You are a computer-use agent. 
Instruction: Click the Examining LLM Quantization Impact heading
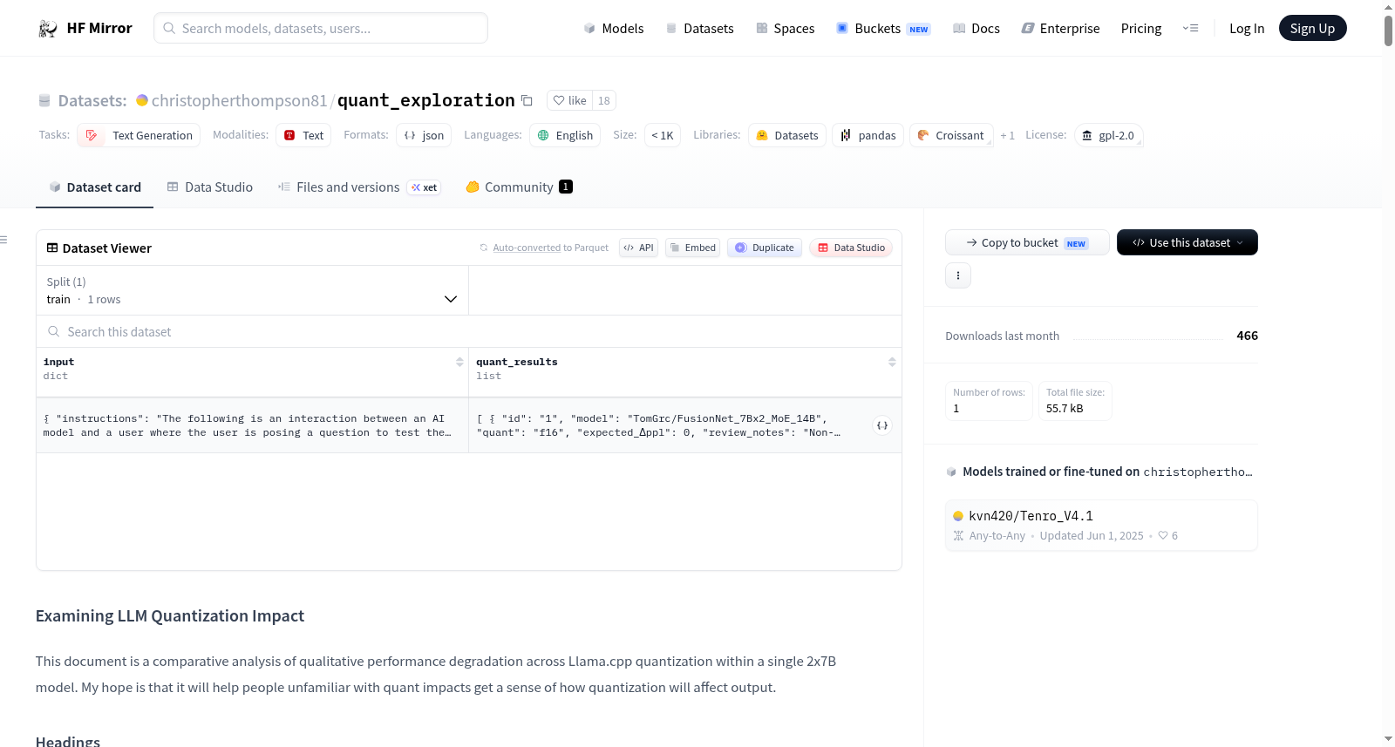pyautogui.click(x=170, y=615)
